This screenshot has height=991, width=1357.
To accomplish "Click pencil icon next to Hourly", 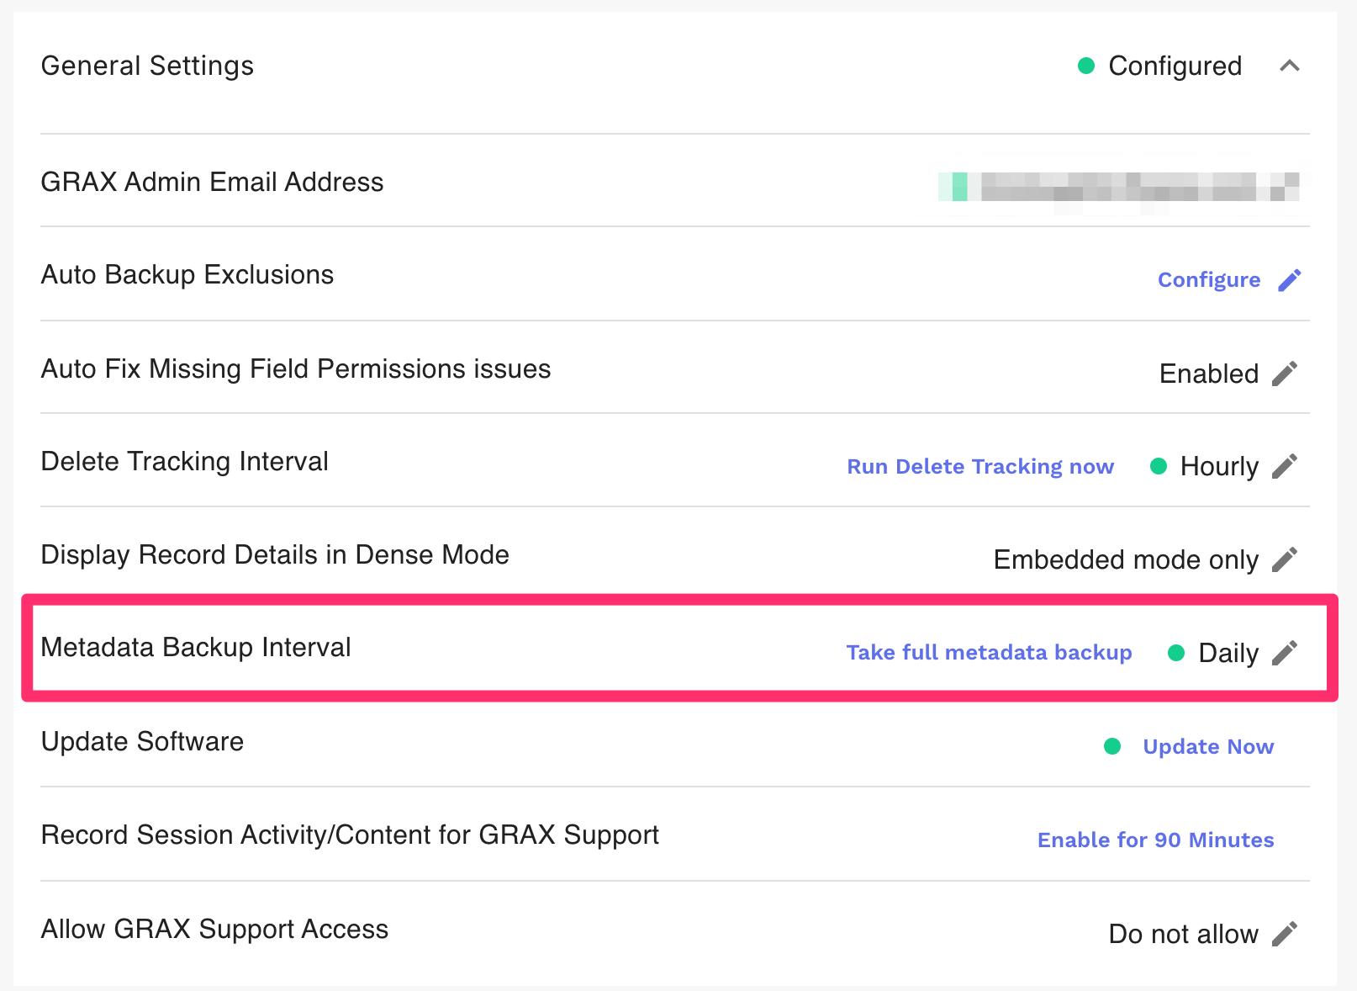I will tap(1284, 466).
